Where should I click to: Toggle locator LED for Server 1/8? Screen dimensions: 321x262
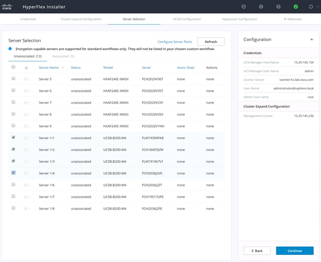coord(27,209)
